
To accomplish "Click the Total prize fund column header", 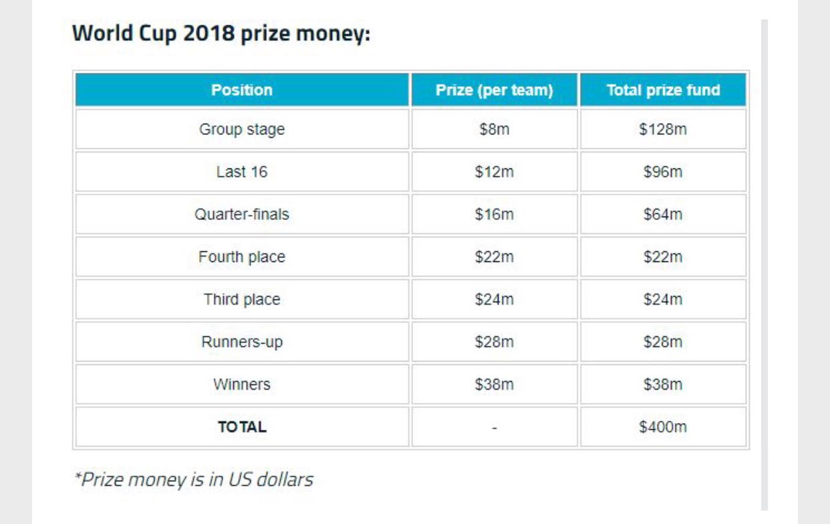I will point(663,90).
